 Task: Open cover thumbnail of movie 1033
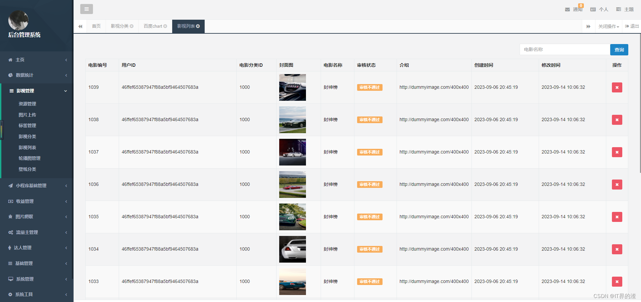293,282
